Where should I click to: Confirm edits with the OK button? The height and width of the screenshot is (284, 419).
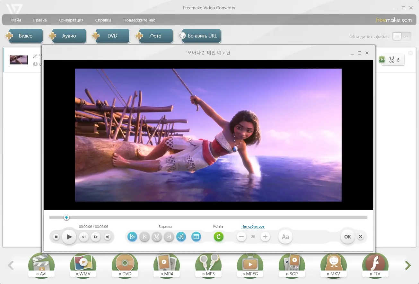click(347, 237)
